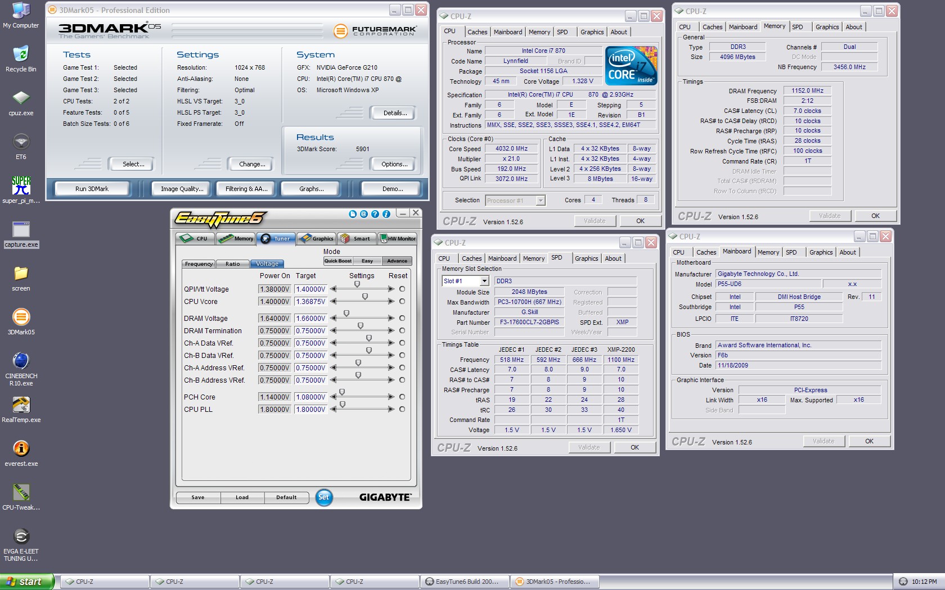Image resolution: width=945 pixels, height=590 pixels.
Task: Increase DRAM Voltage with right arrow
Action: pyautogui.click(x=391, y=318)
